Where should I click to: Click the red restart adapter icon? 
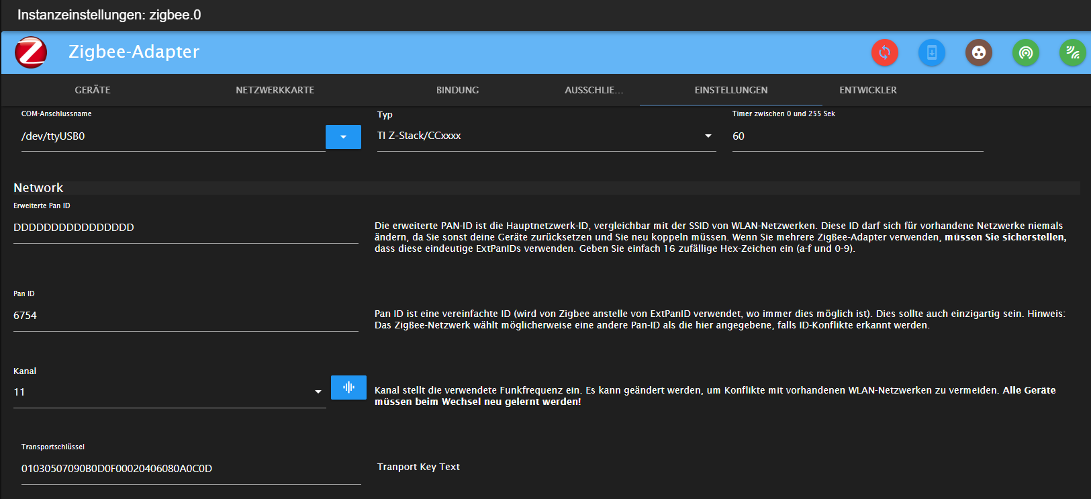[884, 52]
